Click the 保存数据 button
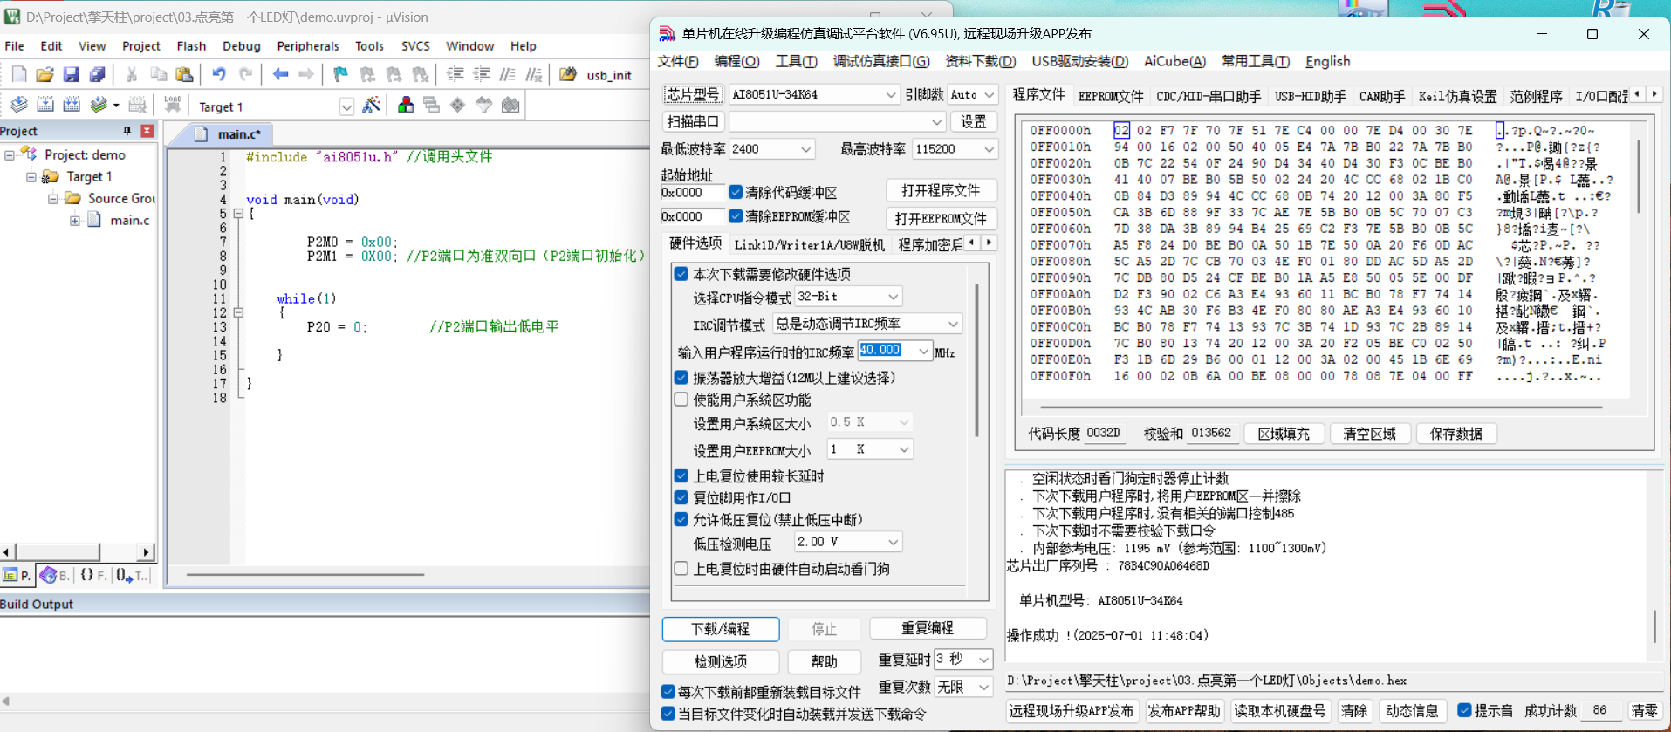The image size is (1671, 732). click(1456, 434)
